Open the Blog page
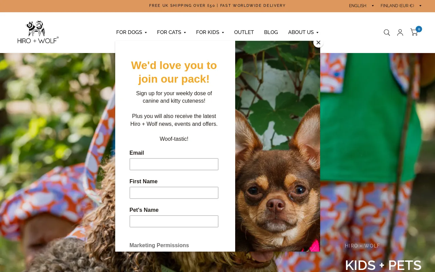 (271, 32)
